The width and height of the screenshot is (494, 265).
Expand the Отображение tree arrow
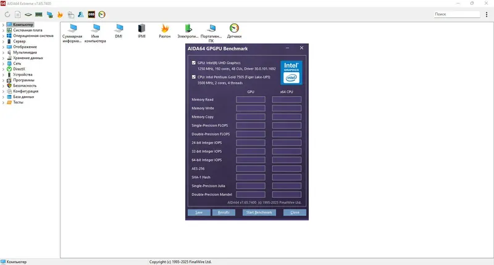[x=3, y=47]
